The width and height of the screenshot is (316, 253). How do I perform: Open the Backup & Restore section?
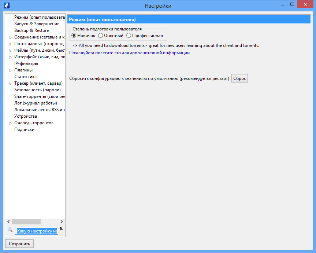point(31,30)
